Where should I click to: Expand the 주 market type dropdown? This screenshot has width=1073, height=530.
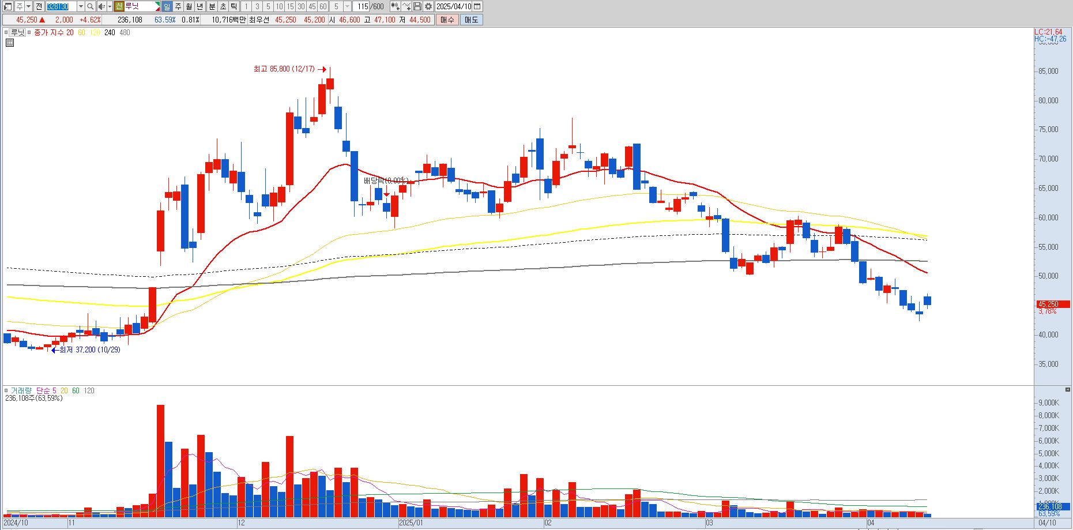[x=28, y=6]
